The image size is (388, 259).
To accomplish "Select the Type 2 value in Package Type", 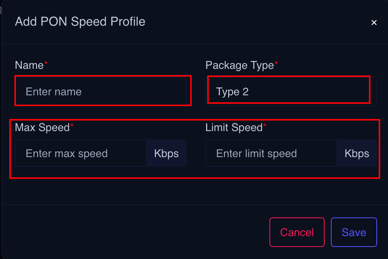I will (x=232, y=92).
